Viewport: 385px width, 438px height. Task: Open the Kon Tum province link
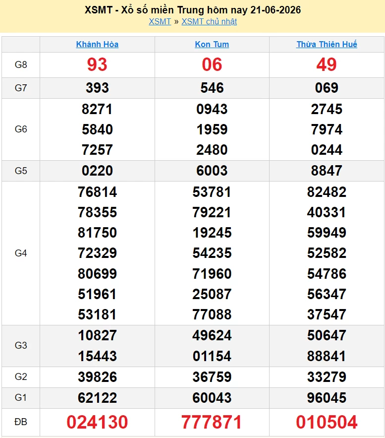212,44
